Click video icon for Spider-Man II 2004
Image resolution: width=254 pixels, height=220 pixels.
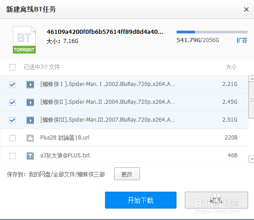30,102
